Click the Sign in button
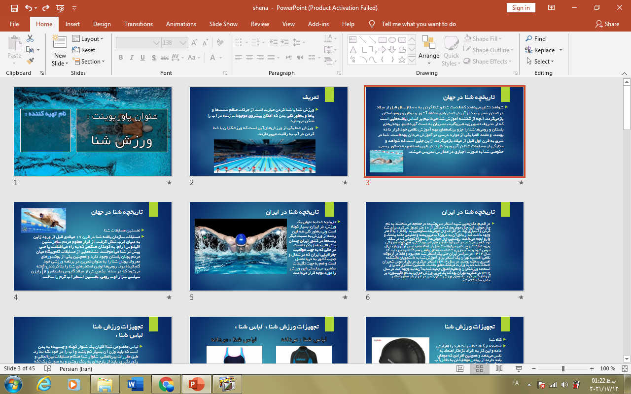This screenshot has width=631, height=394. tap(521, 8)
